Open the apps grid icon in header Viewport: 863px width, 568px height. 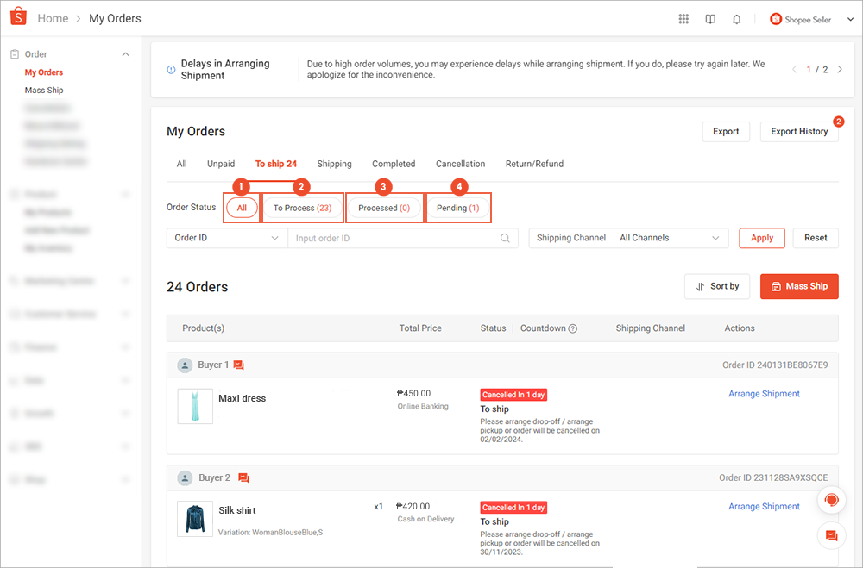683,18
